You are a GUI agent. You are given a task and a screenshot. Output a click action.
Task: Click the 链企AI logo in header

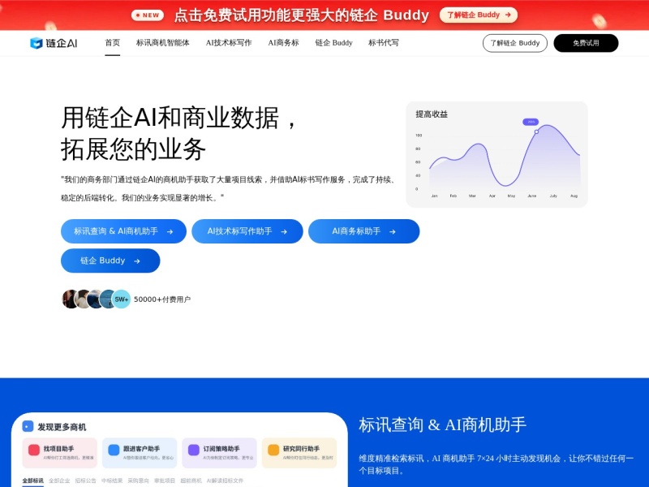(x=54, y=43)
